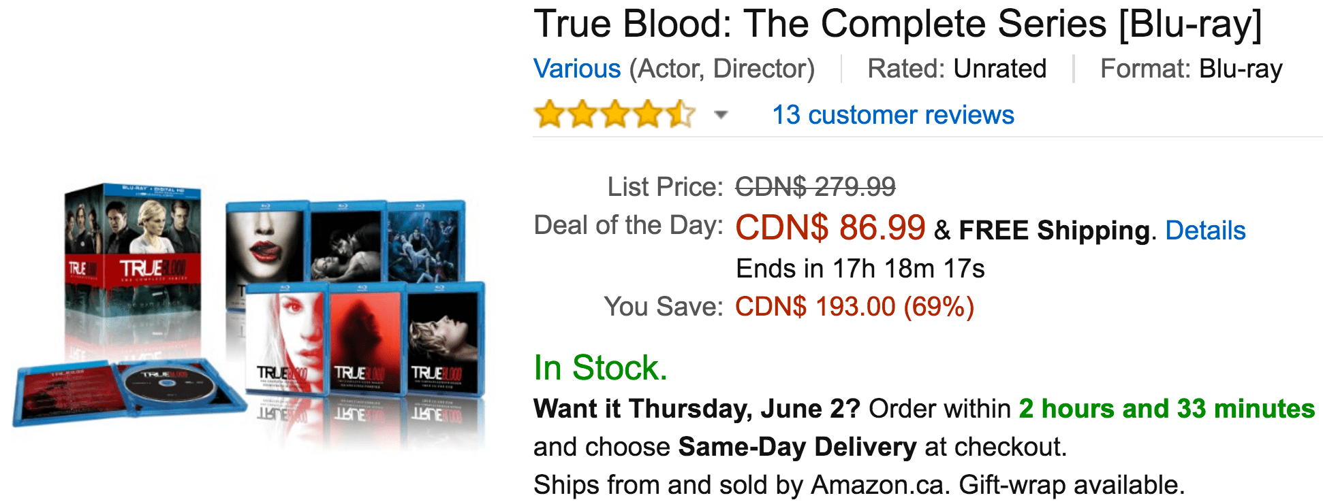Image resolution: width=1323 pixels, height=502 pixels.
Task: Open FREE Shipping Details link
Action: pos(1205,231)
